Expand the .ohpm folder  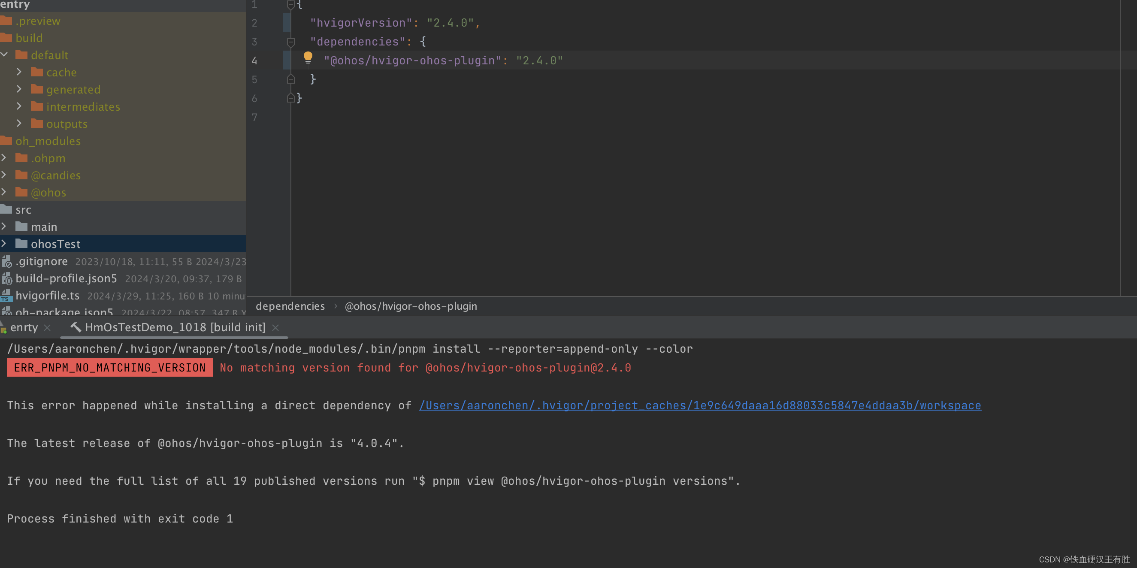click(3, 157)
